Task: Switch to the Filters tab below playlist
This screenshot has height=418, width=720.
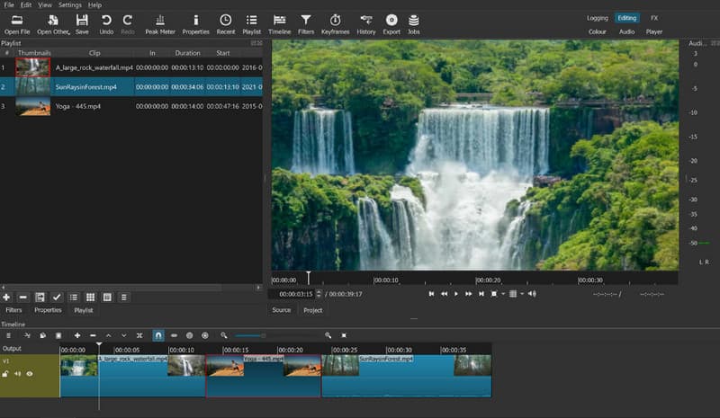Action: [13, 310]
